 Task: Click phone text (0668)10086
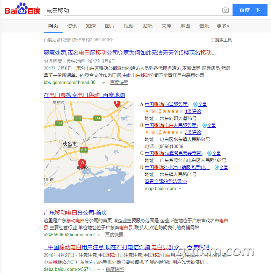(x=171, y=147)
